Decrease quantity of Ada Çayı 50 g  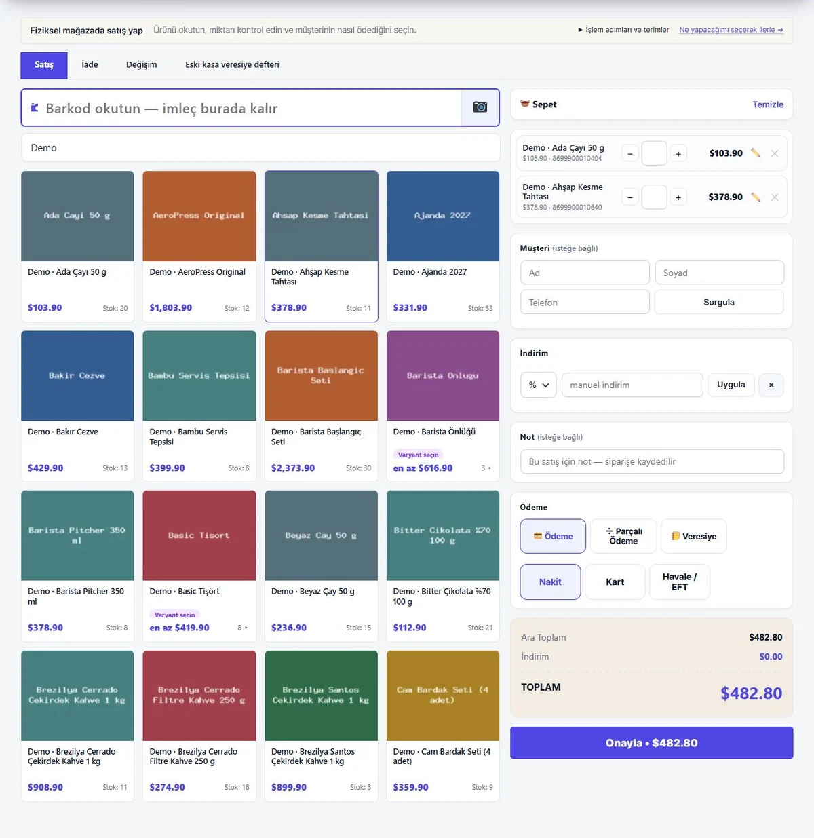coord(630,154)
